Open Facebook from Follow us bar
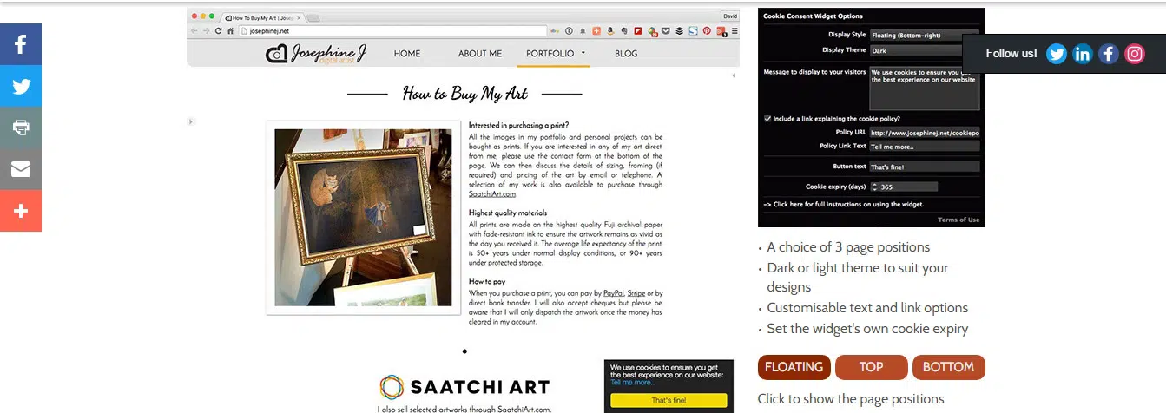The height and width of the screenshot is (413, 1166). tap(1109, 54)
